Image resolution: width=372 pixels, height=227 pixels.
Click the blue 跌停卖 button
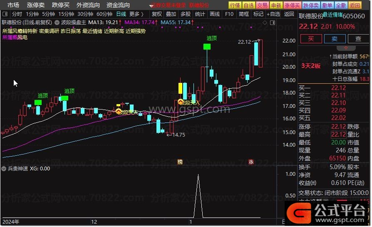click(x=311, y=5)
